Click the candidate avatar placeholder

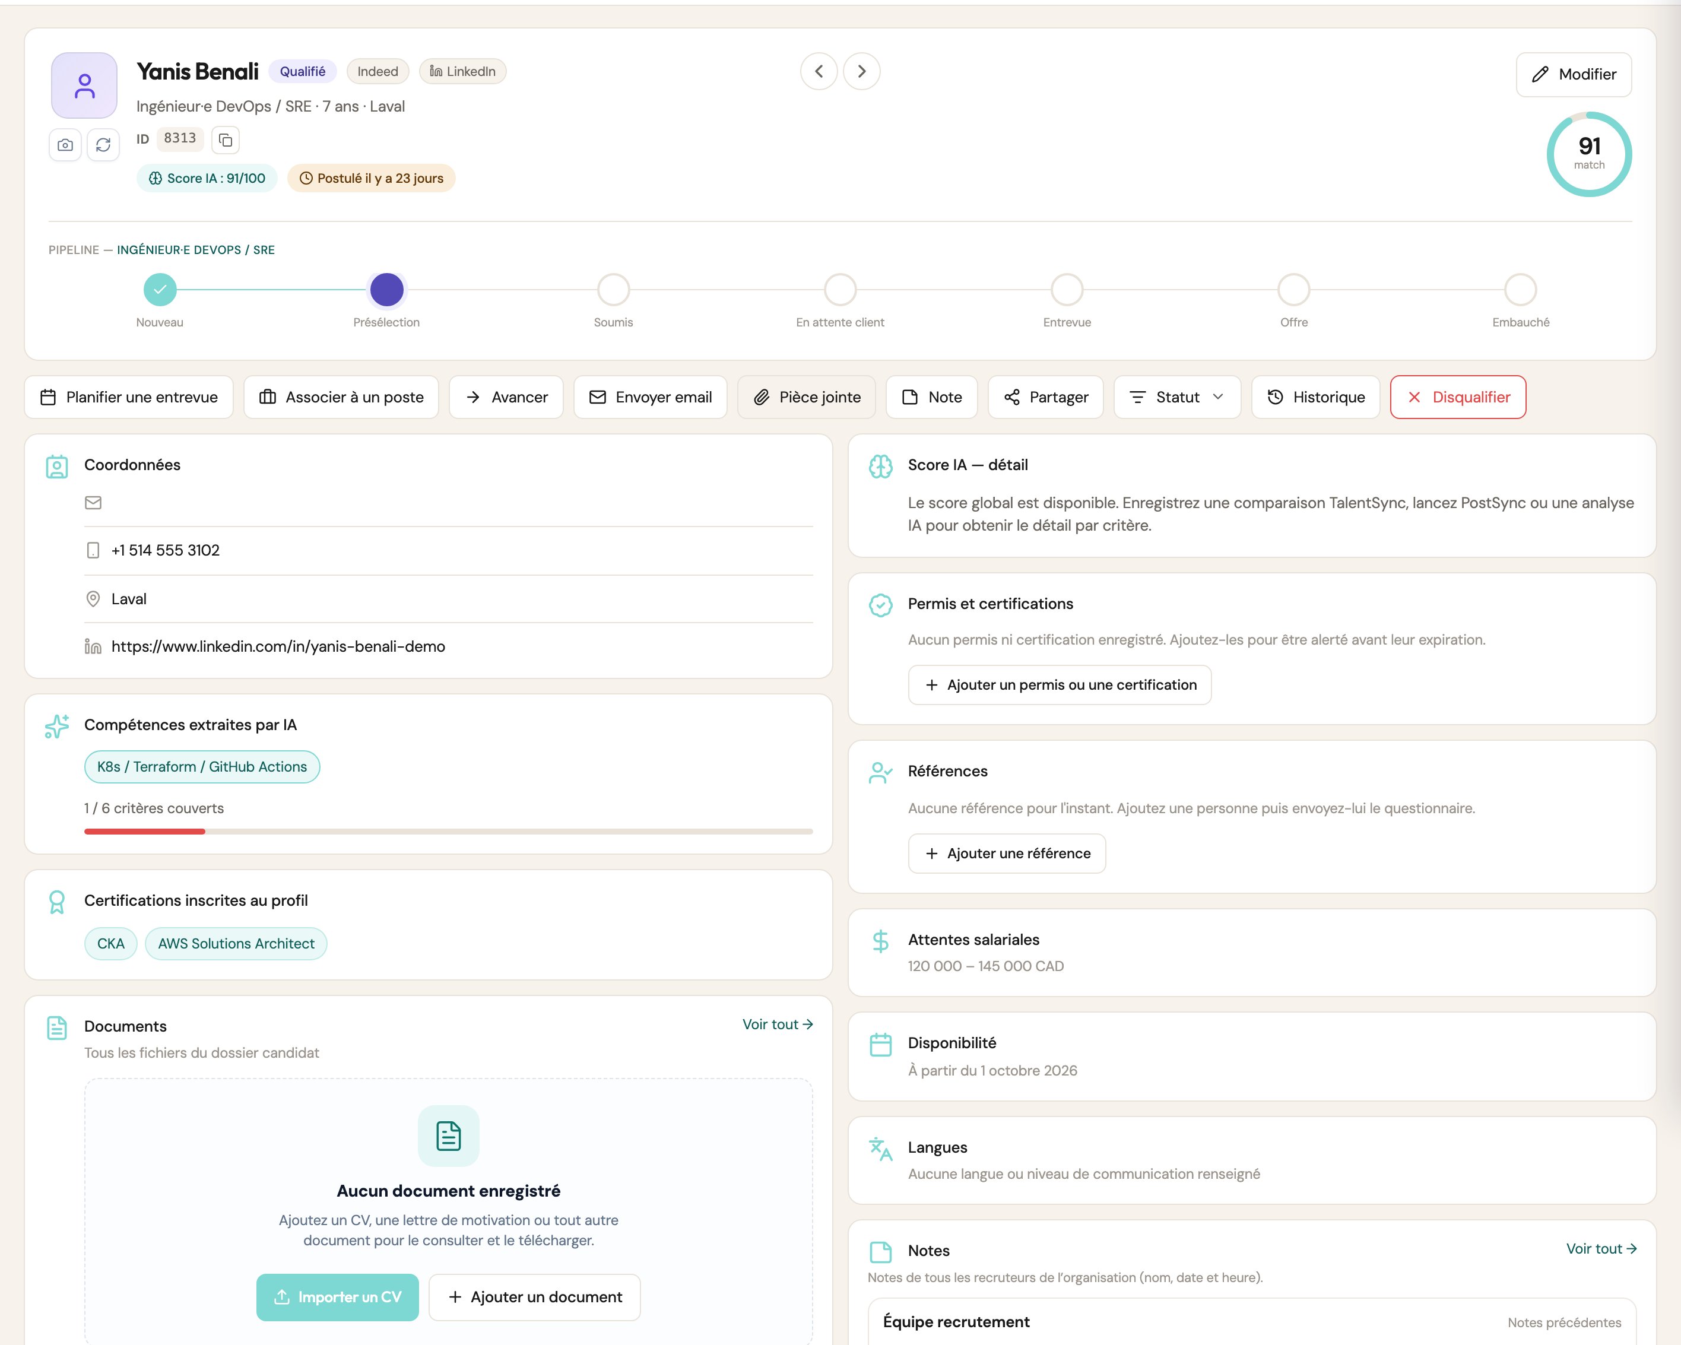84,85
